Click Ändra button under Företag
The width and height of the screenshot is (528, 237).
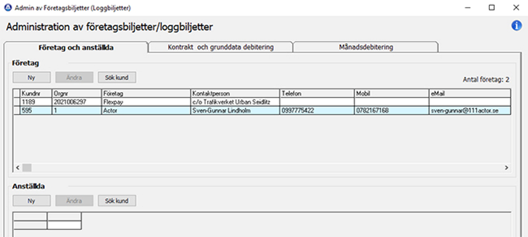pos(74,77)
